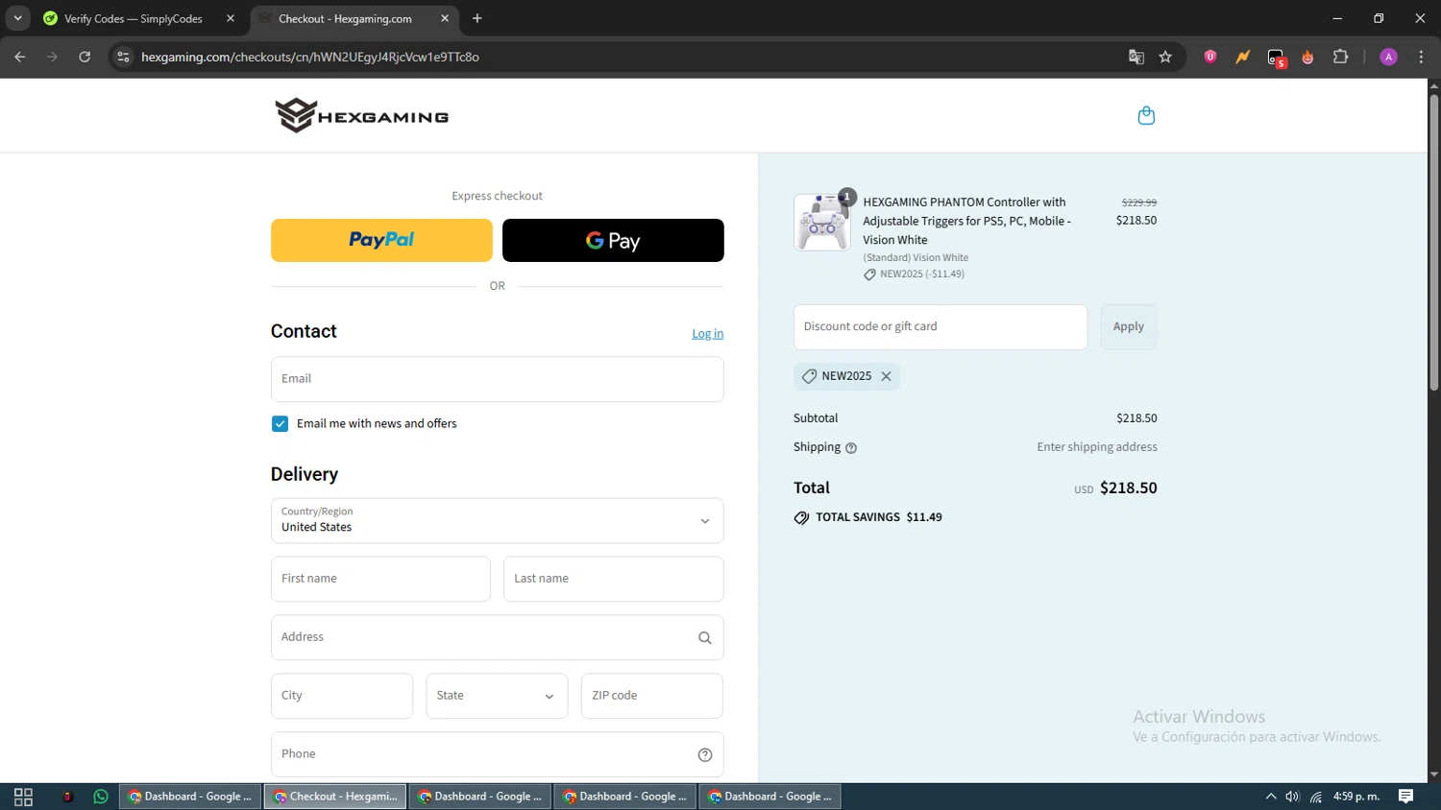Open WhatsApp from the taskbar
Screen dimensions: 1441x810
tap(101, 797)
